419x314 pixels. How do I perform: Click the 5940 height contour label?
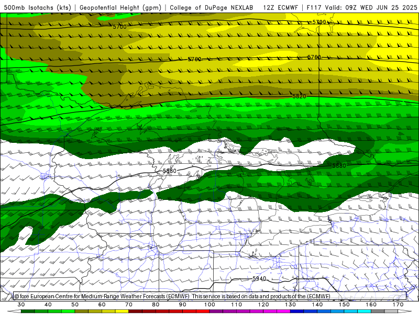[x=259, y=278]
